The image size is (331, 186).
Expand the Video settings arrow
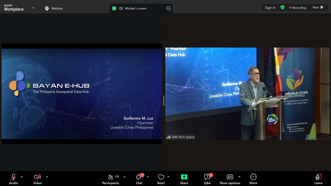click(47, 177)
